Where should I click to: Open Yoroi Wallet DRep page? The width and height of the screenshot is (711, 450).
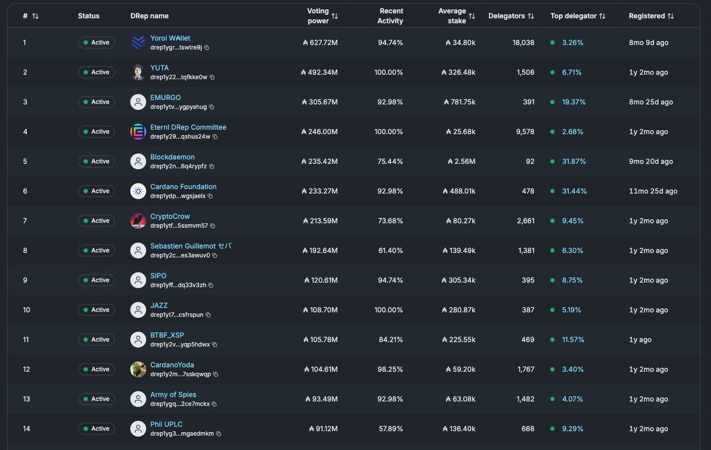pos(170,38)
